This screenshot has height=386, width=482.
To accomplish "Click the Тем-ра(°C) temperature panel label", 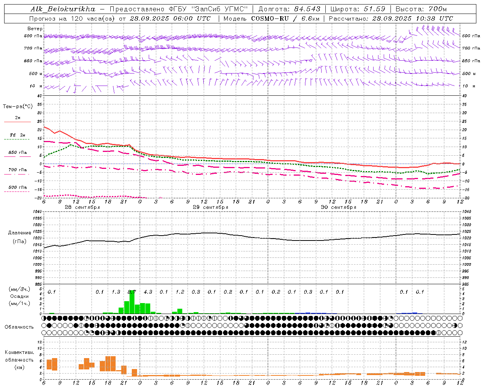I will coord(18,107).
